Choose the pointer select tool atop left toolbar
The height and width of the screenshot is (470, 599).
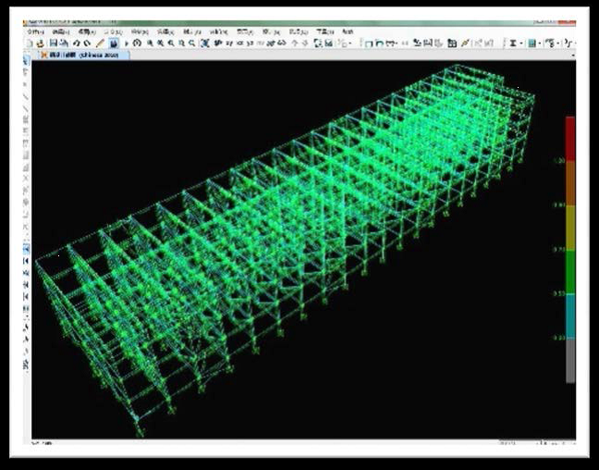26,60
